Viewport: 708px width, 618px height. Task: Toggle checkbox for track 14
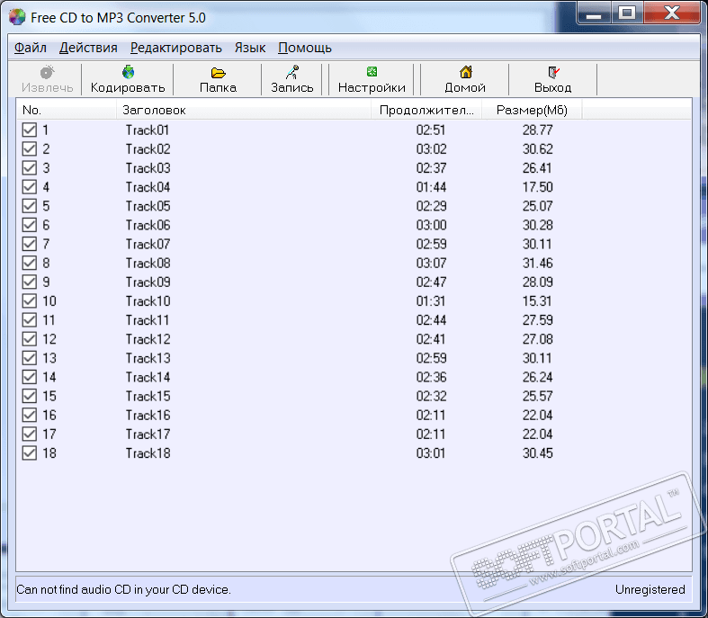point(30,376)
